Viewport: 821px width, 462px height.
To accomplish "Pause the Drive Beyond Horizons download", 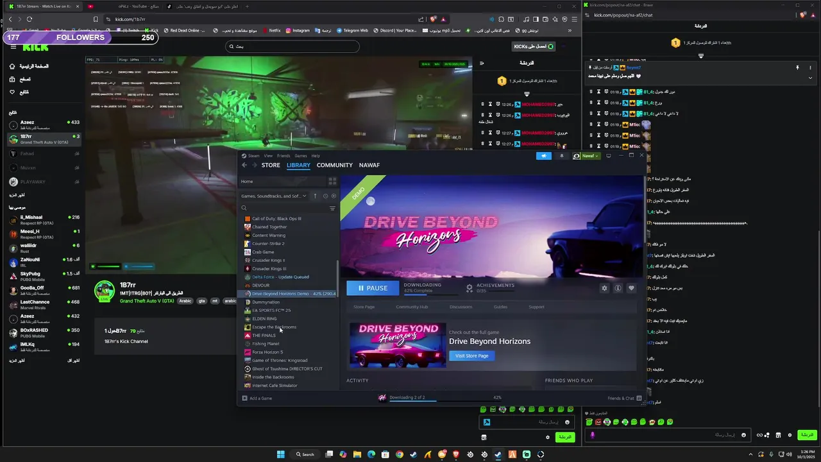I will pos(373,288).
